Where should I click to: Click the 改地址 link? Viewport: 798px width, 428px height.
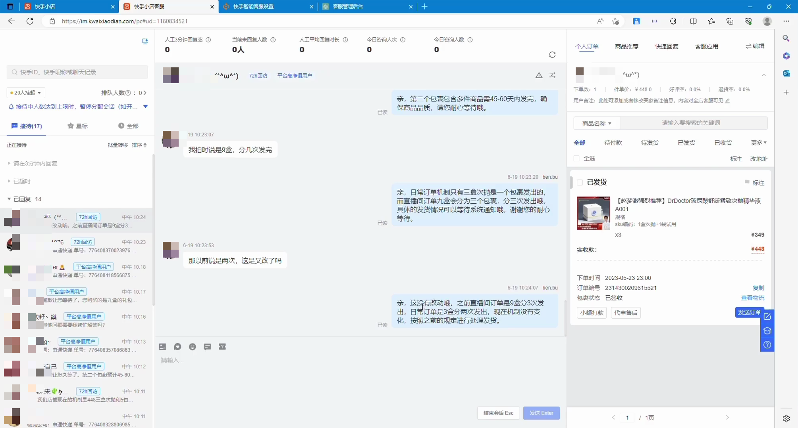[x=759, y=159]
